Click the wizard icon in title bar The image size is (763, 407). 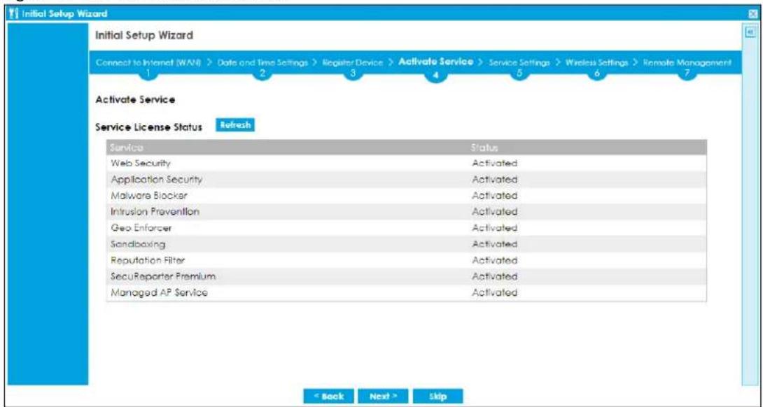(13, 14)
